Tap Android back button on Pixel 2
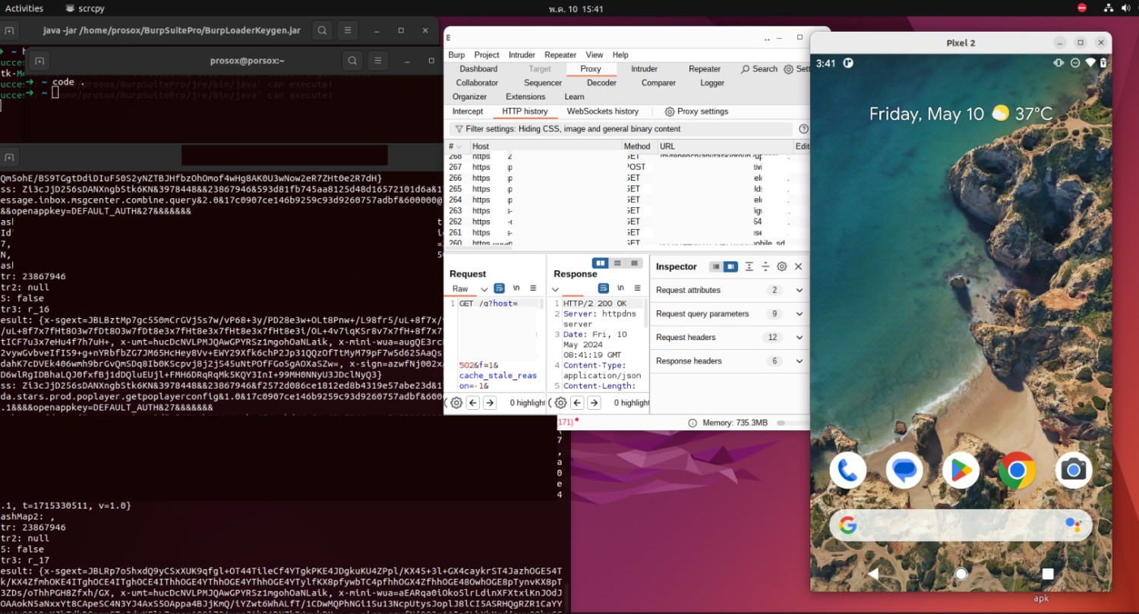Viewport: 1139px width, 614px height. click(873, 574)
